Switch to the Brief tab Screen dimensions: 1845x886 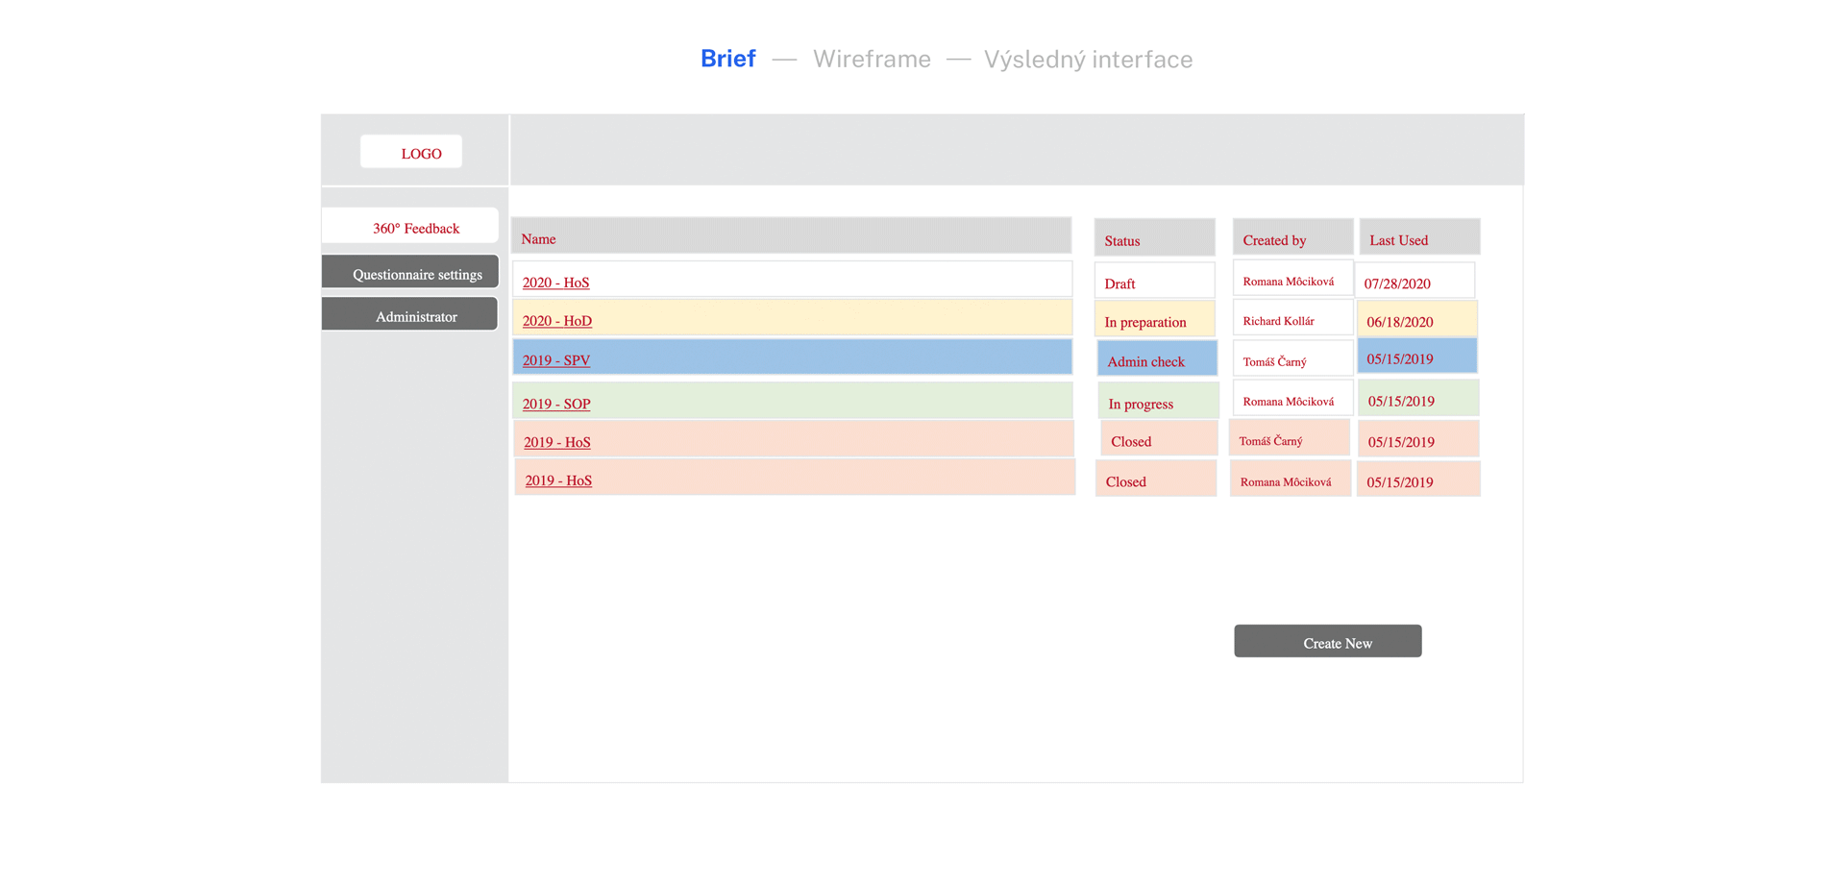(727, 59)
